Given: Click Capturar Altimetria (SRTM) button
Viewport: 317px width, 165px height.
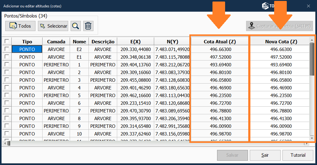Looking at the screenshot, I should click(279, 26).
